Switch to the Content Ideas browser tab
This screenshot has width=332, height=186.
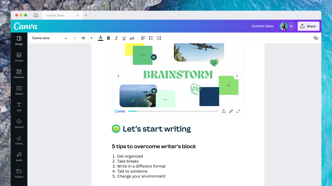pos(55,15)
